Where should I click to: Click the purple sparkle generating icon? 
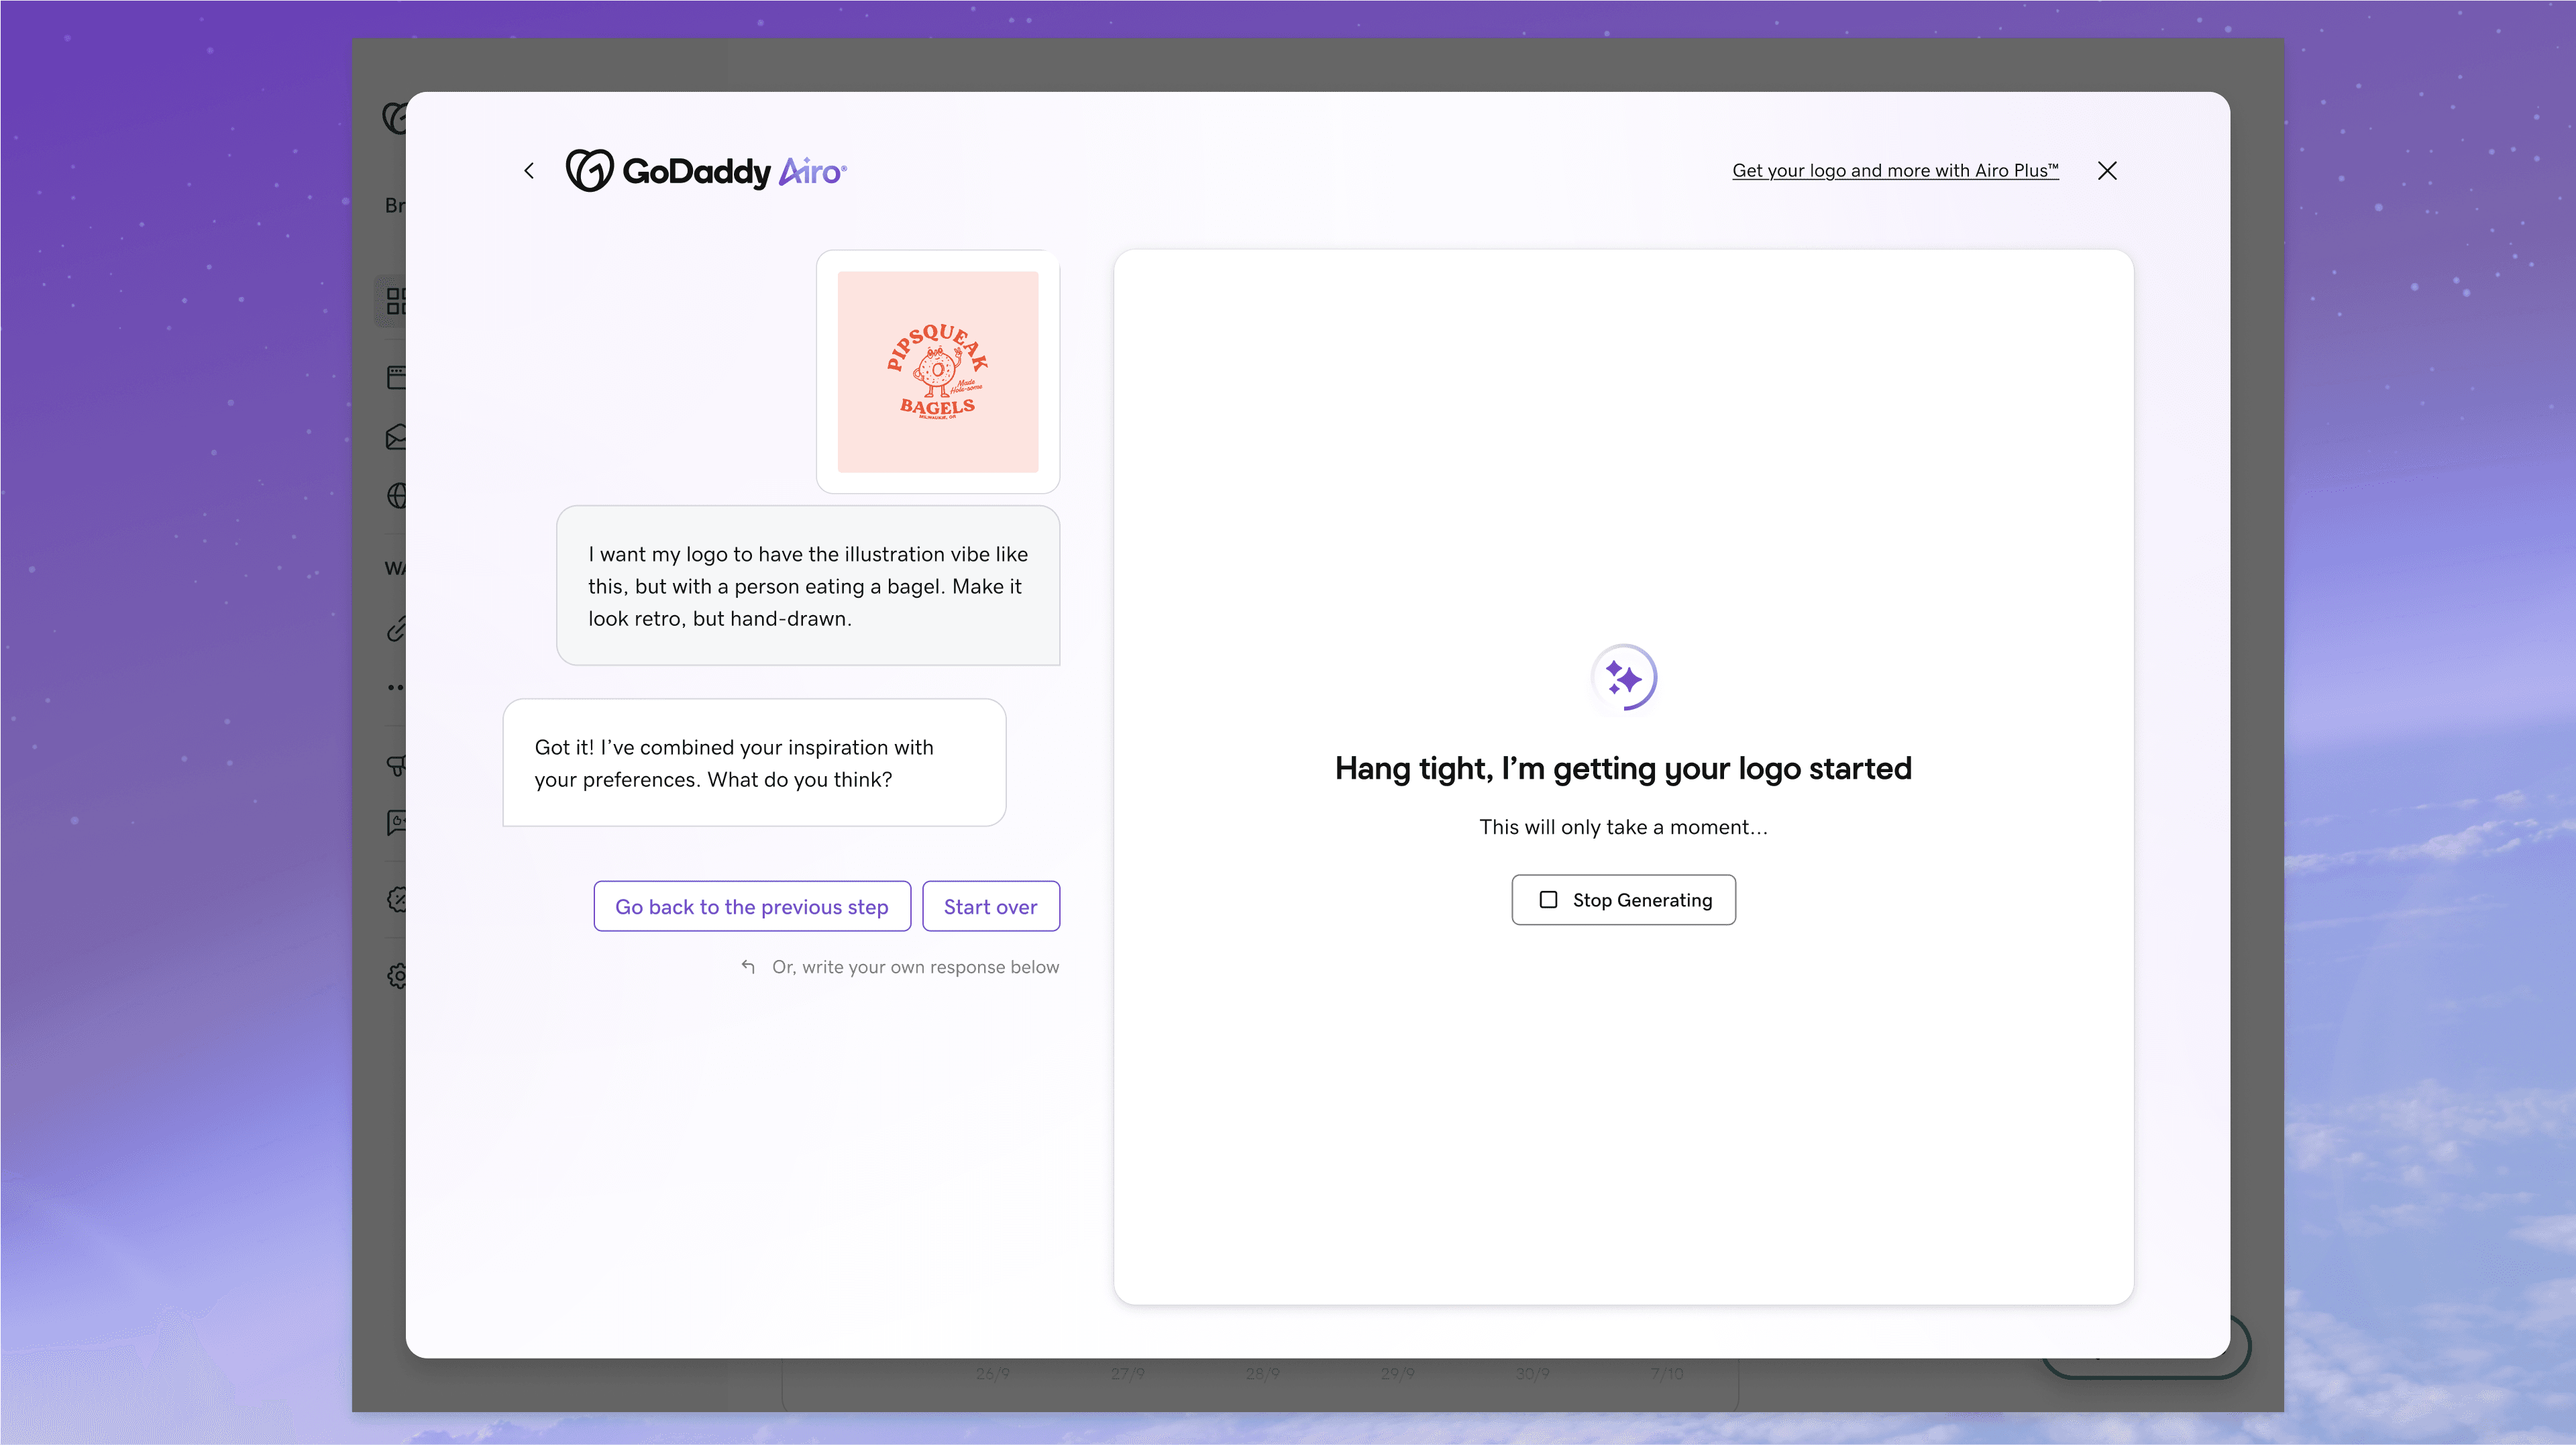[x=1623, y=678]
